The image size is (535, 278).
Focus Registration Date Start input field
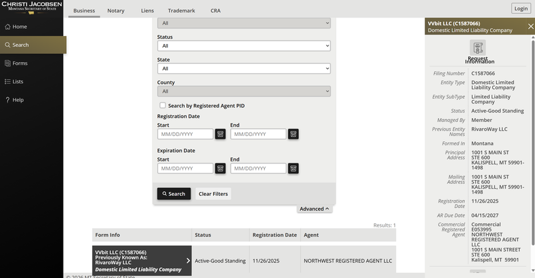click(x=185, y=134)
